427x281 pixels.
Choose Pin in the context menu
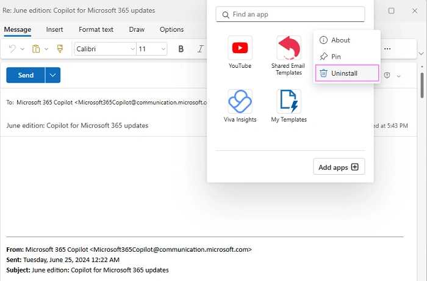(346, 56)
